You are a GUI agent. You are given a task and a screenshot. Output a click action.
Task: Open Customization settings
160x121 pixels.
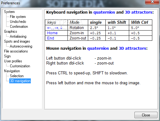(x=20, y=66)
